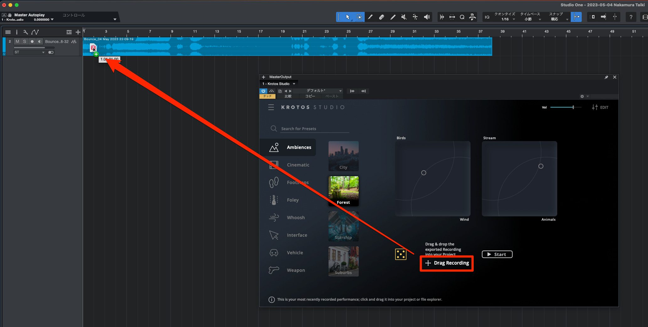Click the EDIT button
This screenshot has width=648, height=327.
pyautogui.click(x=600, y=107)
